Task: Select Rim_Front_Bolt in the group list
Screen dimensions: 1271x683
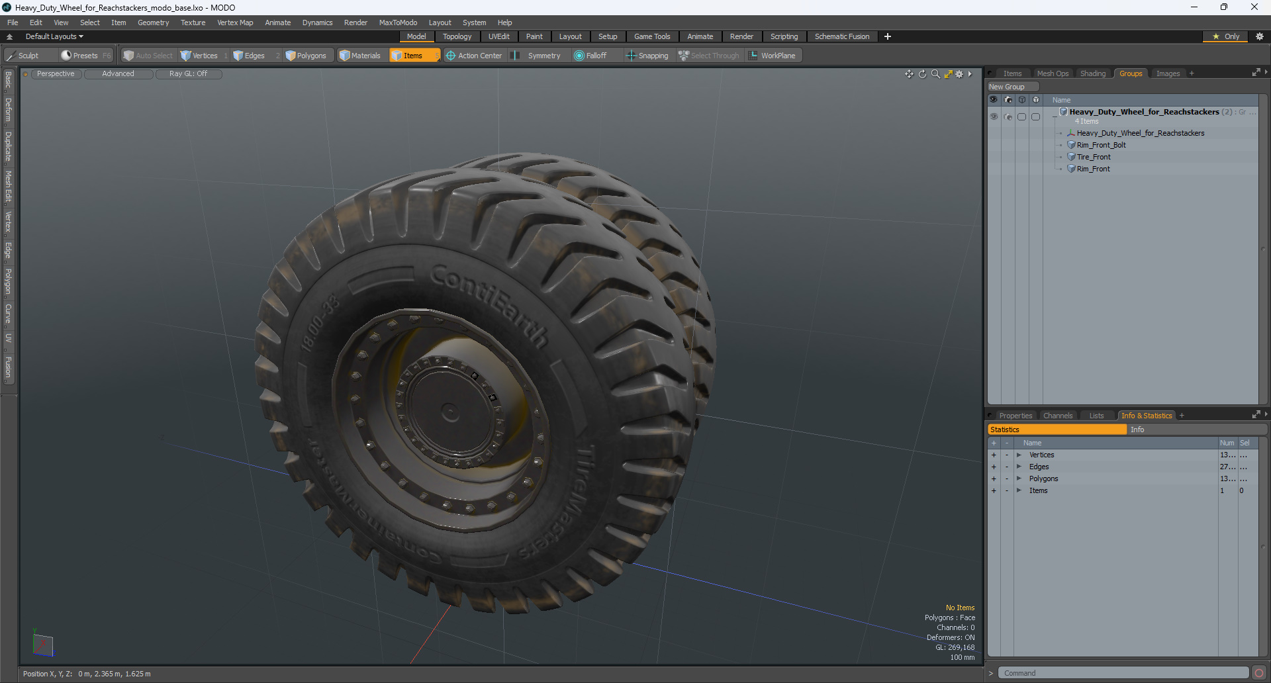Action: 1101,145
